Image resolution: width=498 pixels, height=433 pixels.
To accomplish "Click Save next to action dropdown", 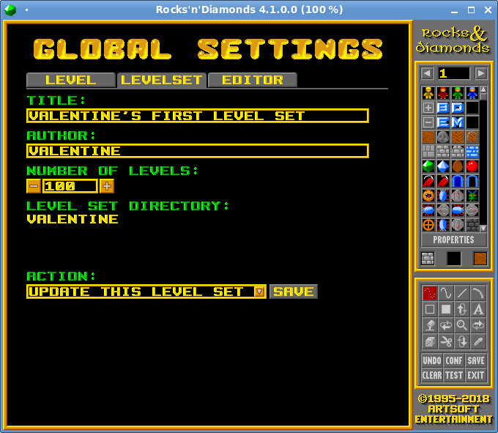I will point(294,292).
